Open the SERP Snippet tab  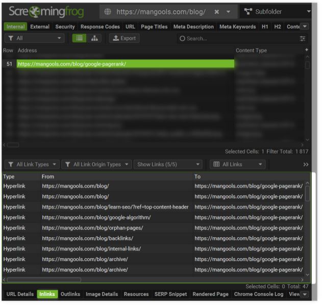pyautogui.click(x=170, y=294)
